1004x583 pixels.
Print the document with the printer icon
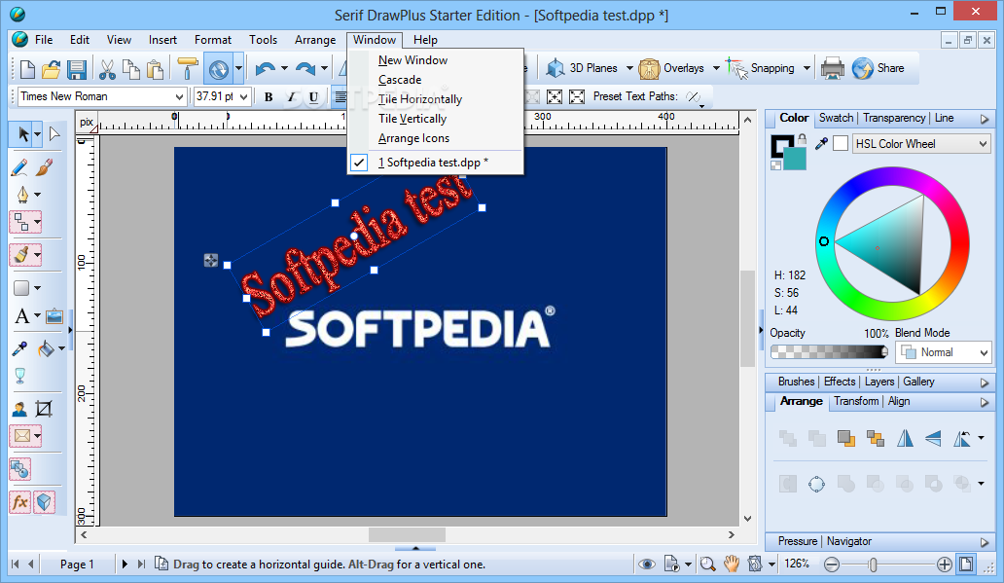point(833,68)
